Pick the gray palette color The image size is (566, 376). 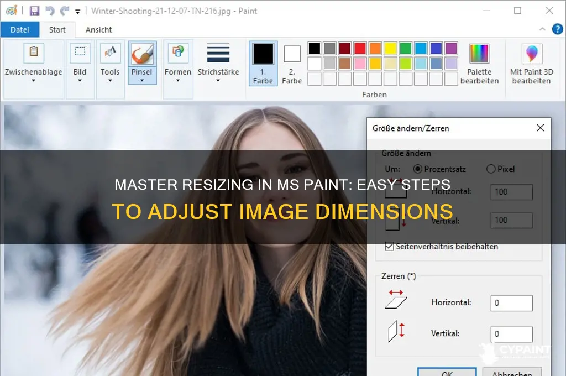point(329,49)
